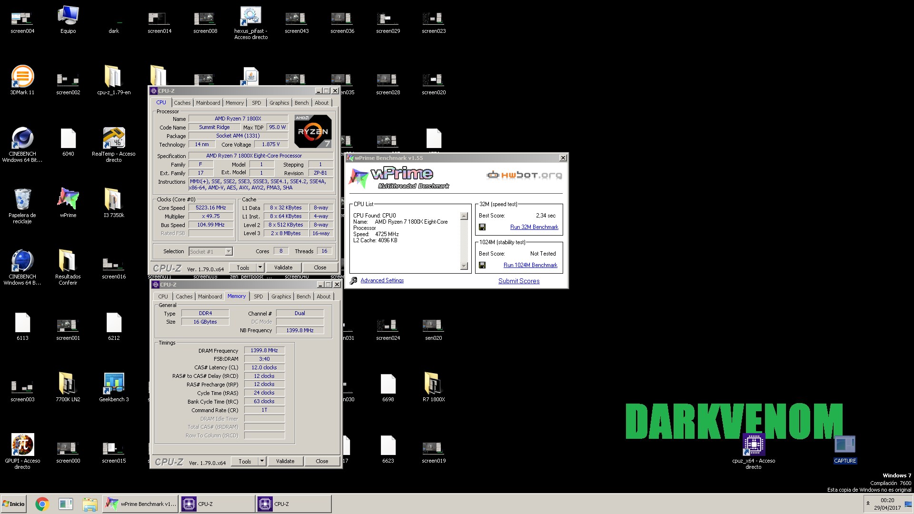Viewport: 914px width, 514px height.
Task: Expand the Tools dropdown arrow in the CPU-Z CPU tab window
Action: pos(260,267)
